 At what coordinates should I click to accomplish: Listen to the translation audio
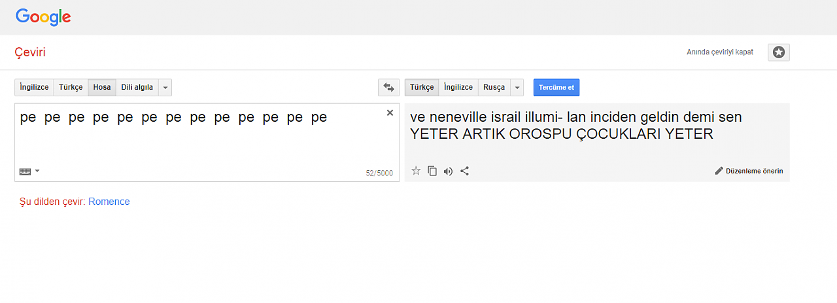[x=448, y=171]
